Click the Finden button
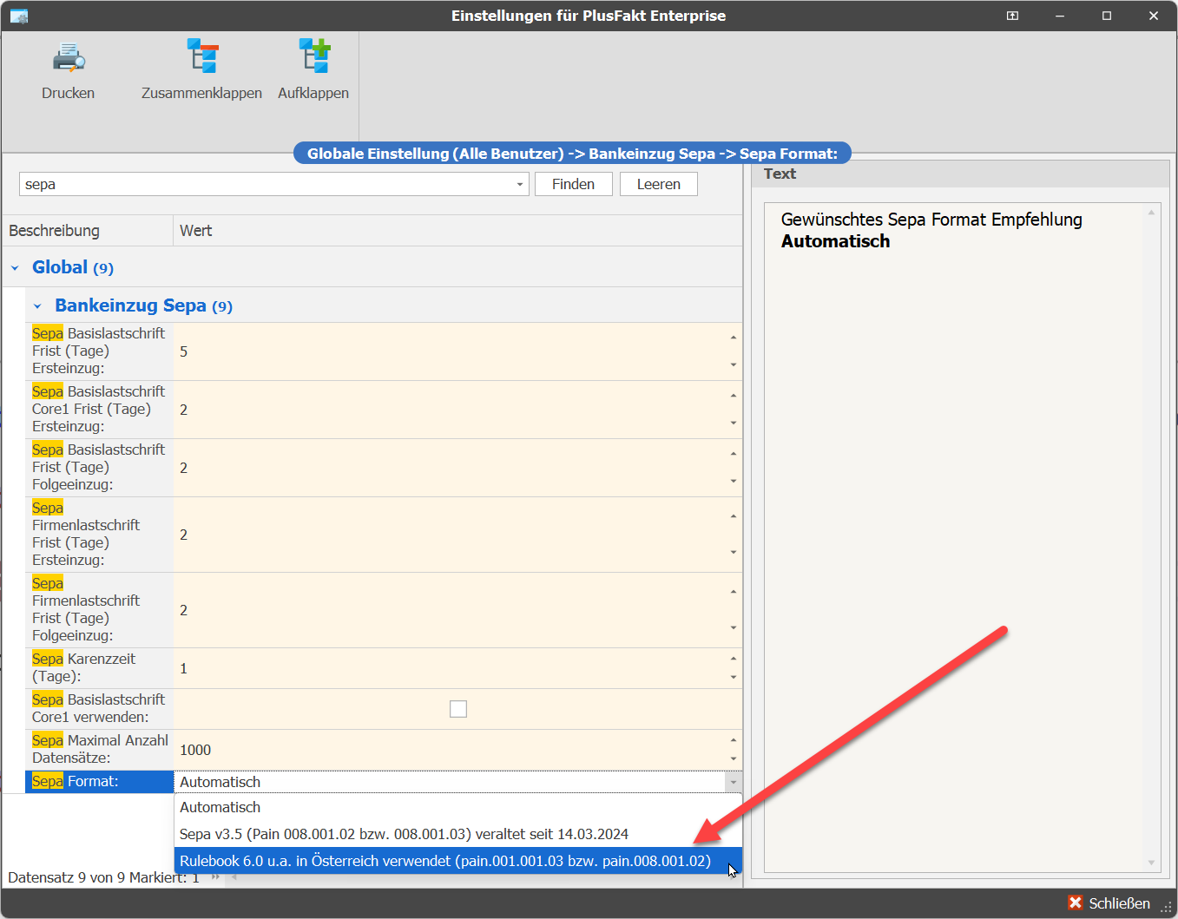1178x919 pixels. 574,184
